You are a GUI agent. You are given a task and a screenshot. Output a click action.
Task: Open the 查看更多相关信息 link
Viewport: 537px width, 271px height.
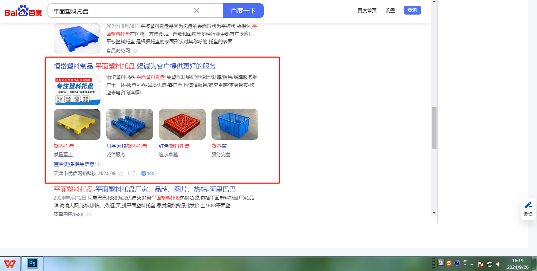tap(77, 164)
